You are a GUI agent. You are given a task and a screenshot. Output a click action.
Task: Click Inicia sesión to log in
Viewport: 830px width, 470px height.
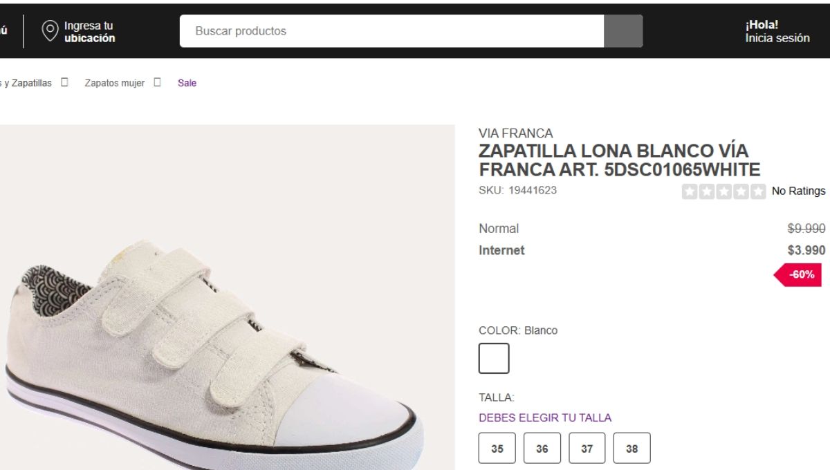(x=776, y=39)
